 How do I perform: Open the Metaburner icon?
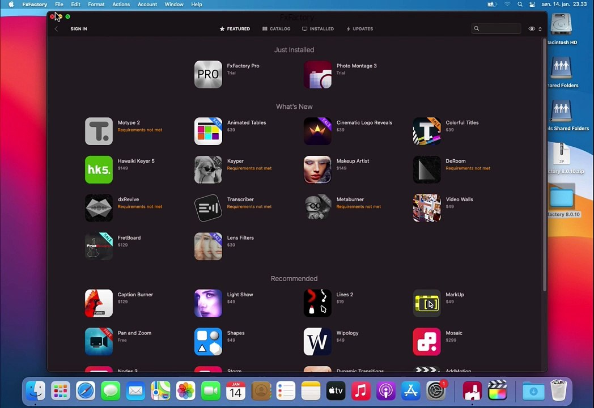317,208
